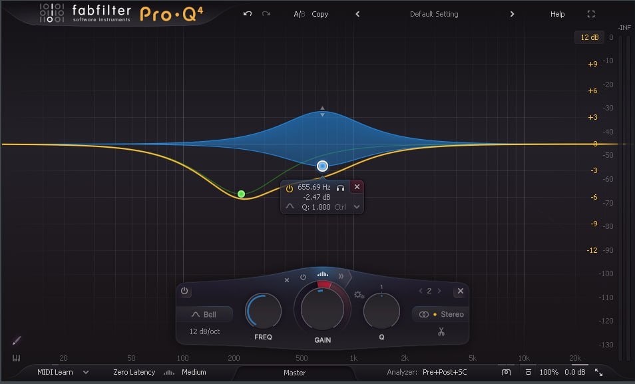The image size is (635, 384).
Task: Toggle A/B comparison state
Action: pos(300,14)
